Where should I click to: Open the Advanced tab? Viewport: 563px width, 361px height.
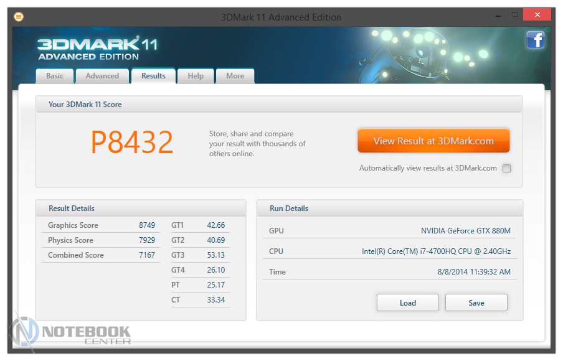102,76
